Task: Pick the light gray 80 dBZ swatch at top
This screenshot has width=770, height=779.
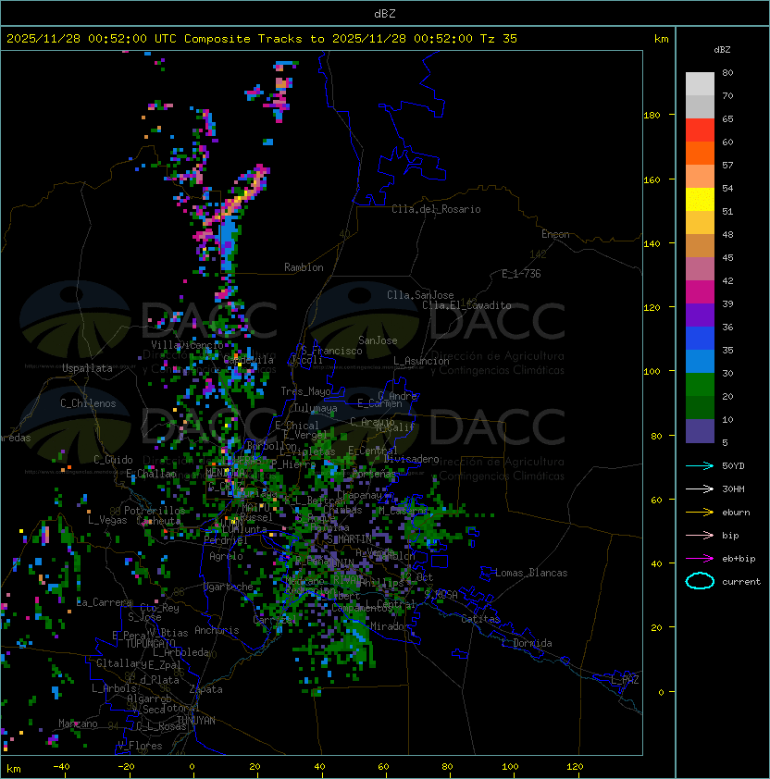Action: point(700,84)
